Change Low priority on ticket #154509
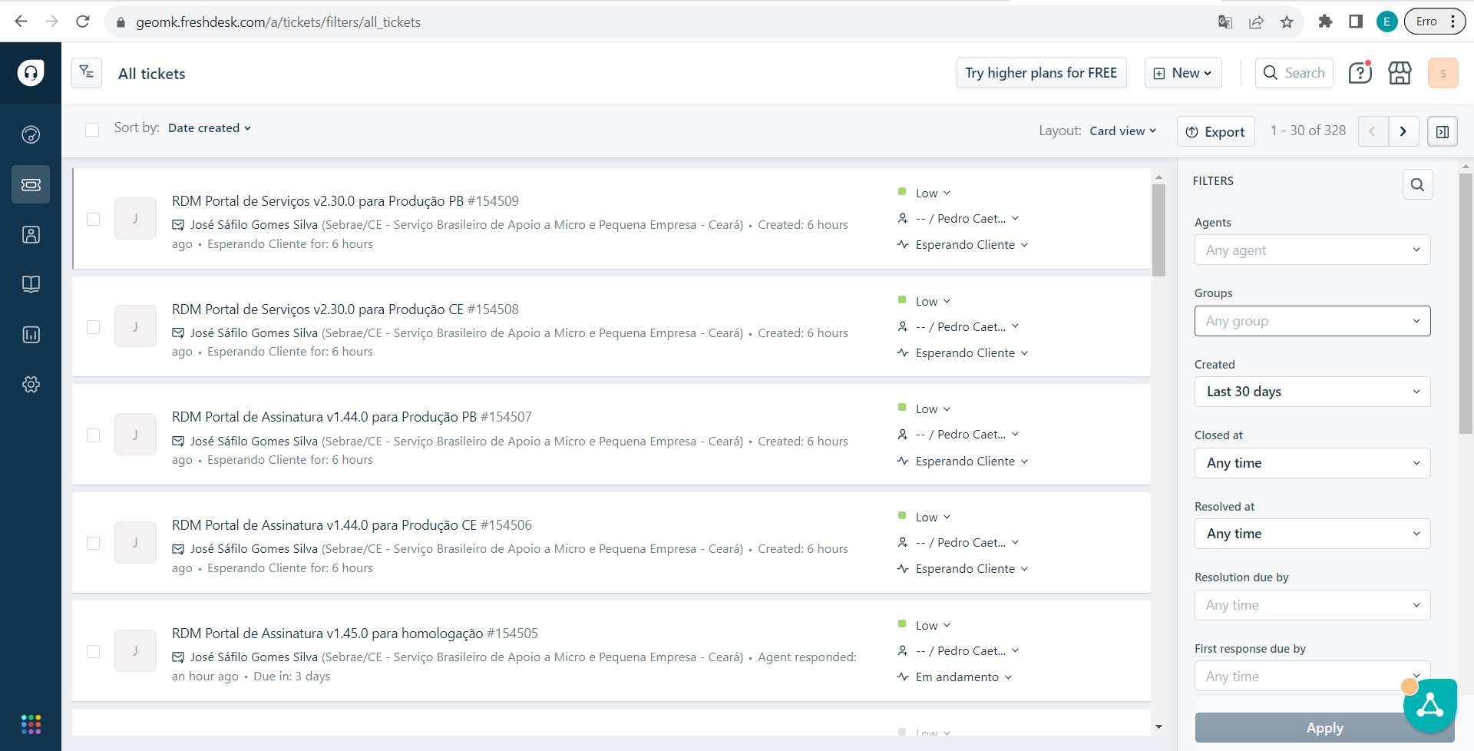1474x751 pixels. click(925, 193)
